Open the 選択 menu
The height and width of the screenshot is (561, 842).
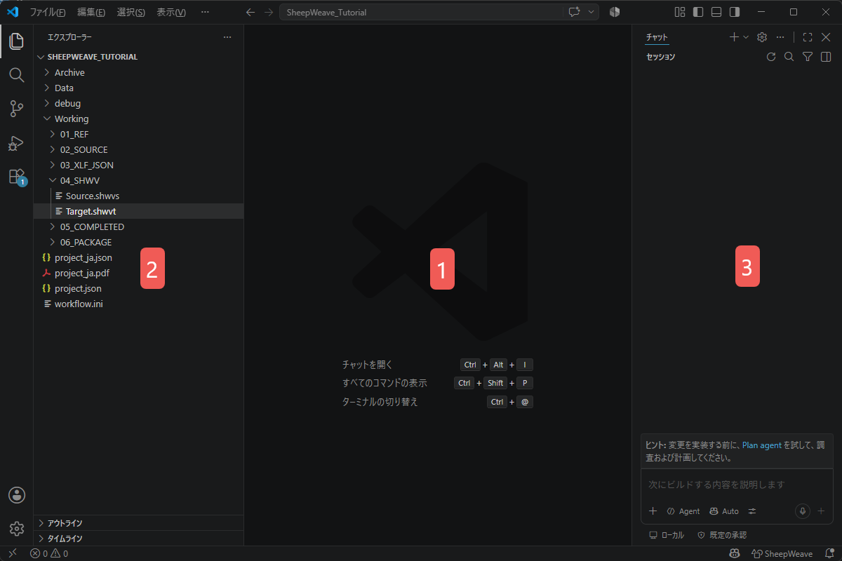(x=131, y=12)
